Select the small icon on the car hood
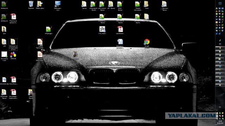 pos(76,54)
